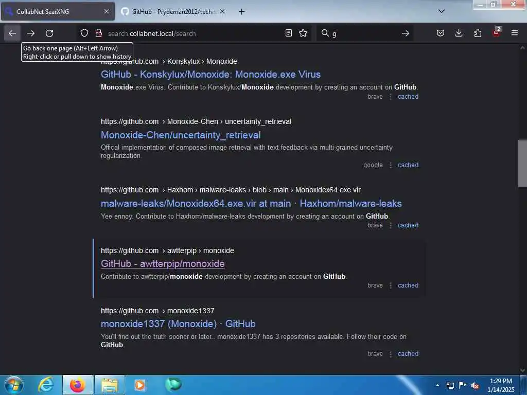
Task: Open Windows Media Player from taskbar
Action: pyautogui.click(x=140, y=385)
